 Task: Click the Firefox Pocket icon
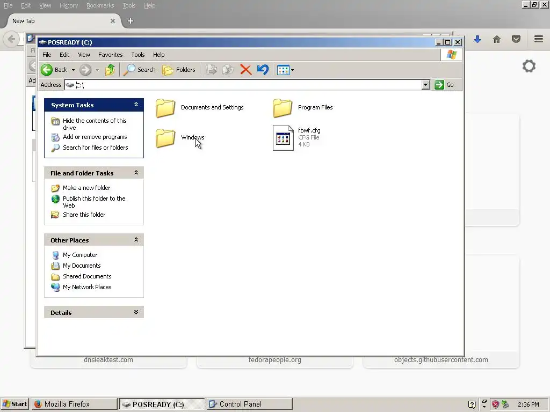point(516,39)
